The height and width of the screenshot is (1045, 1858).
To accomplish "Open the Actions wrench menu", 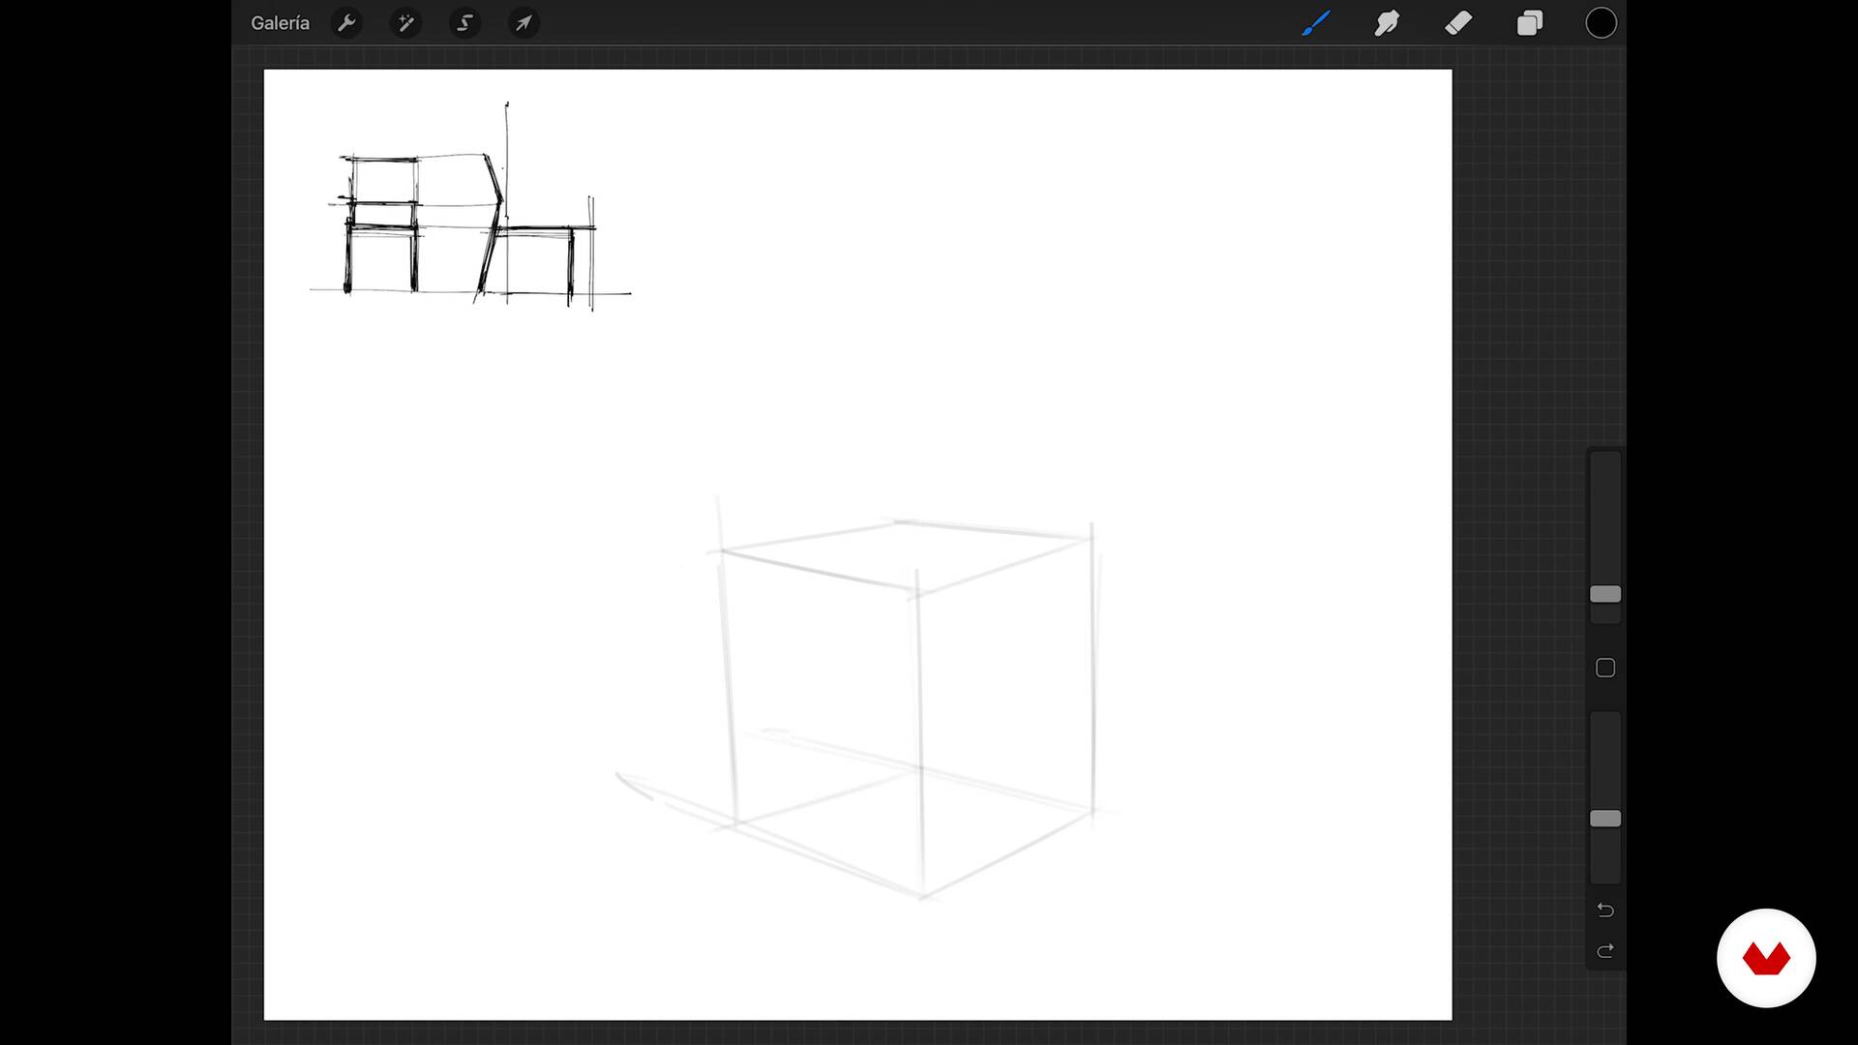I will [x=346, y=23].
